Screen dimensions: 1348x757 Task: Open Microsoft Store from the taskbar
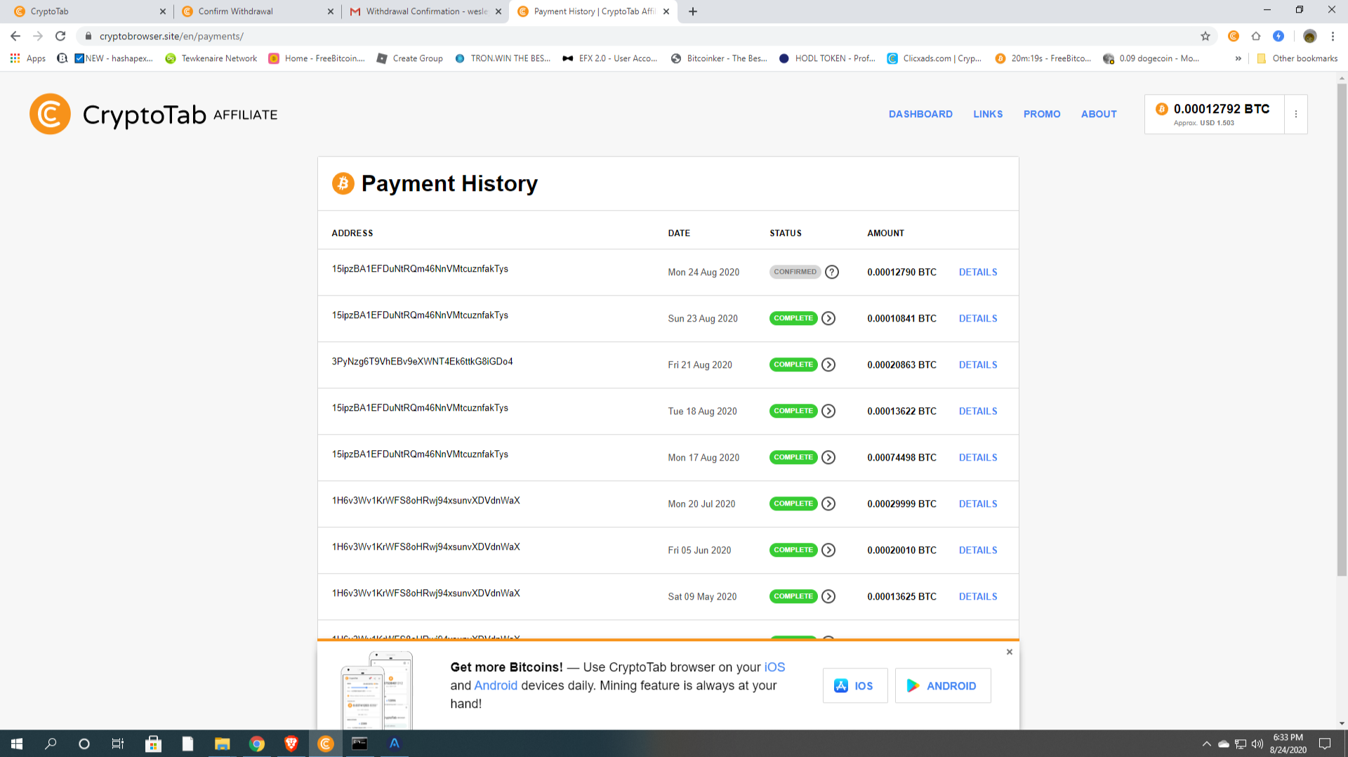click(x=153, y=744)
